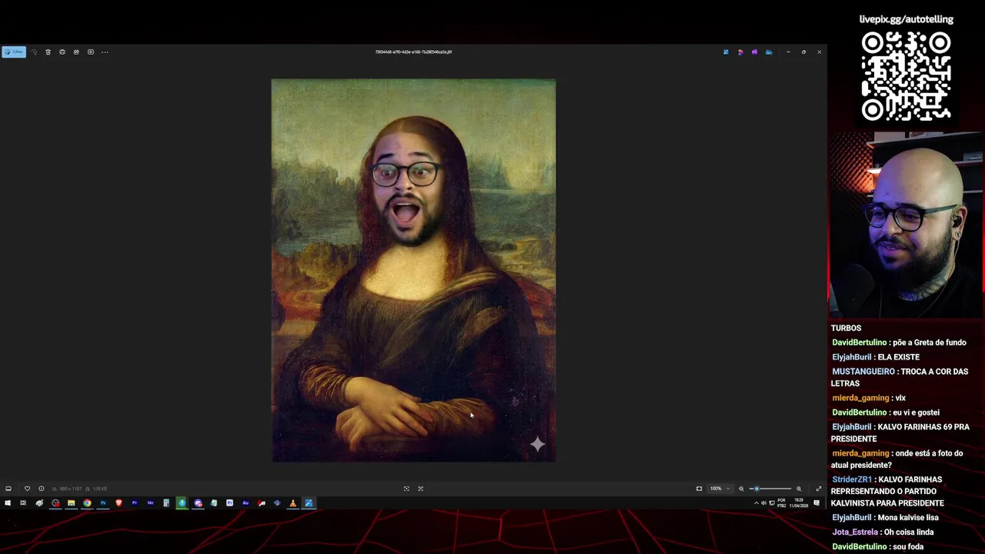Click the QR code in stream overlay
This screenshot has height=554, width=985.
point(906,76)
